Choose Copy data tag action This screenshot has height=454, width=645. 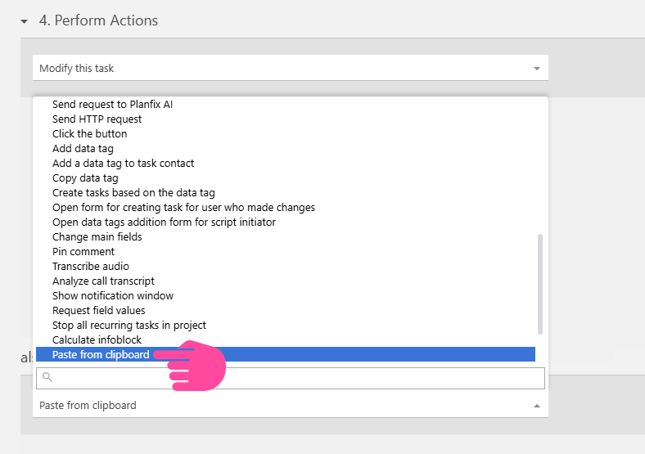(85, 178)
